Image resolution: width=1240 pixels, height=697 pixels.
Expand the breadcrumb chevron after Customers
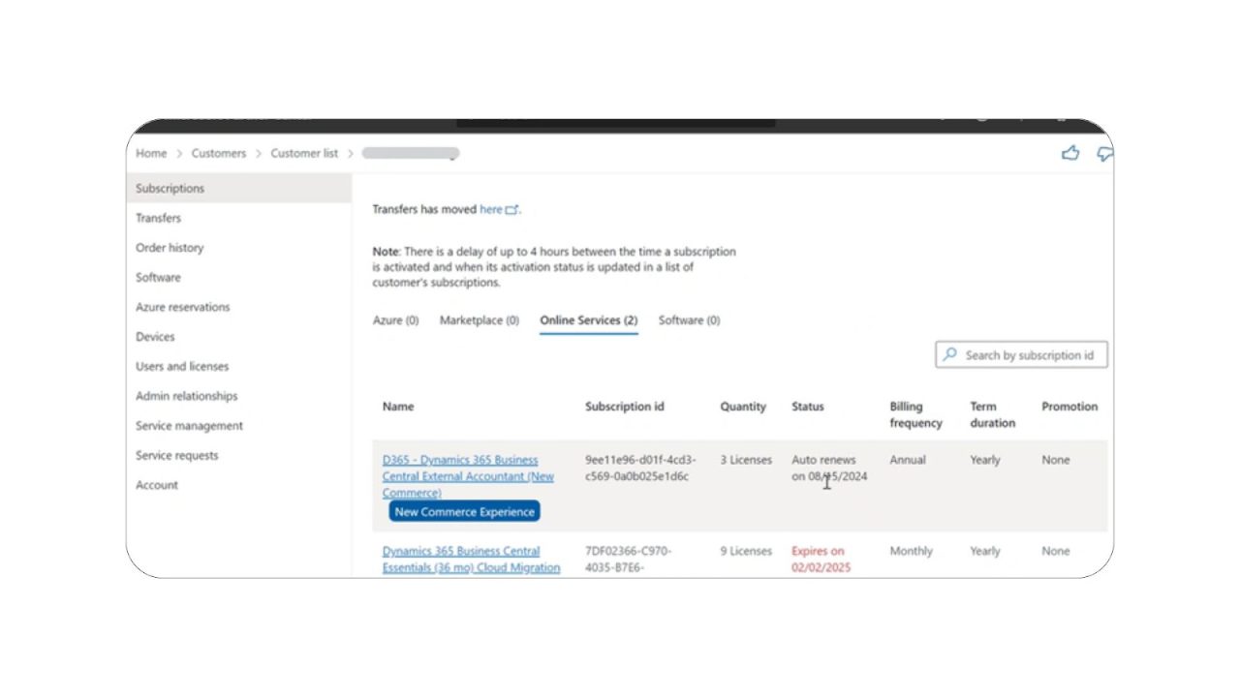[257, 153]
